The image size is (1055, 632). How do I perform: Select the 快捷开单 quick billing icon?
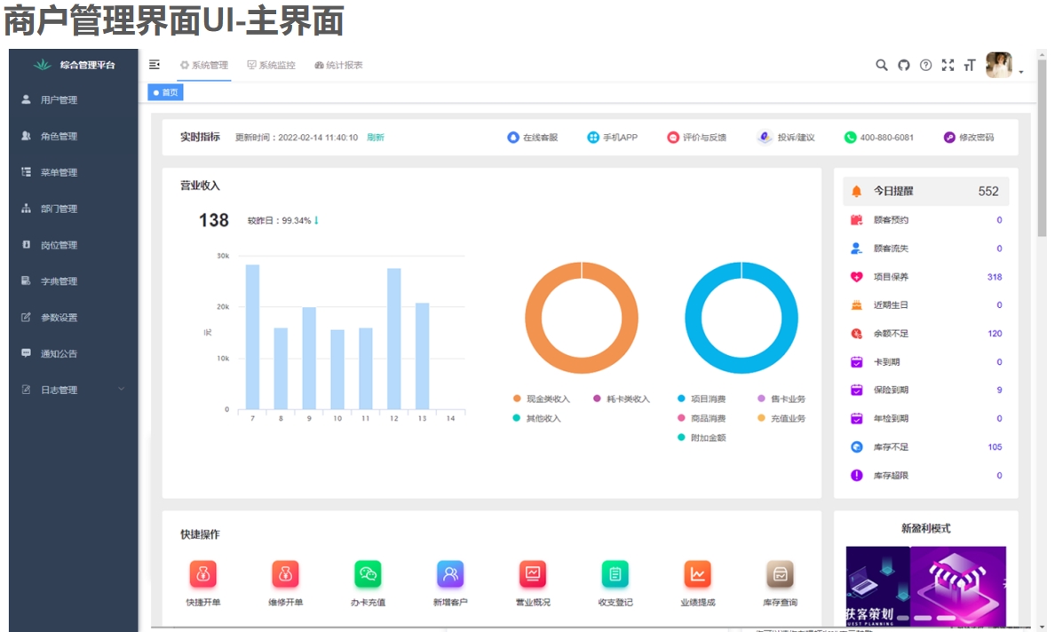pos(204,574)
